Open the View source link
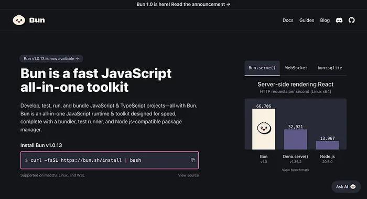Image resolution: width=367 pixels, height=199 pixels. (188, 175)
